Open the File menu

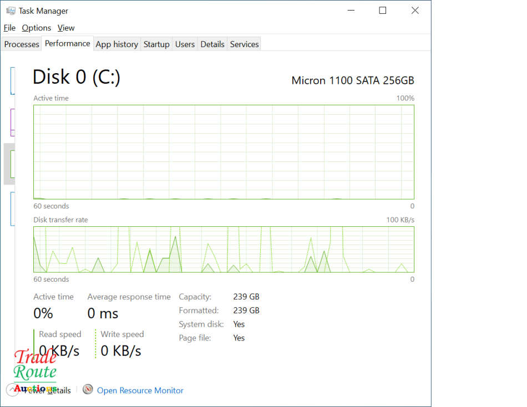pyautogui.click(x=9, y=28)
